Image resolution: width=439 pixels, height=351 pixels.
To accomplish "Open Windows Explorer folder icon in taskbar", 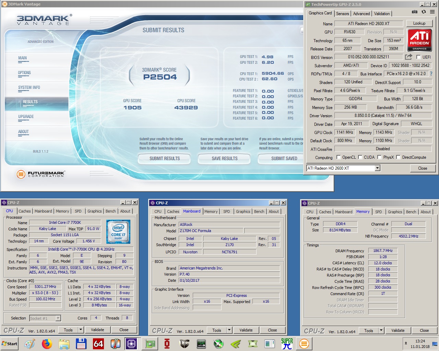I will coord(64,344).
